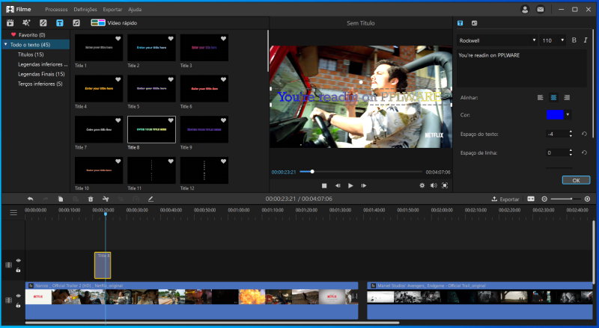Image resolution: width=599 pixels, height=328 pixels.
Task: Align text to the right
Action: [x=567, y=98]
